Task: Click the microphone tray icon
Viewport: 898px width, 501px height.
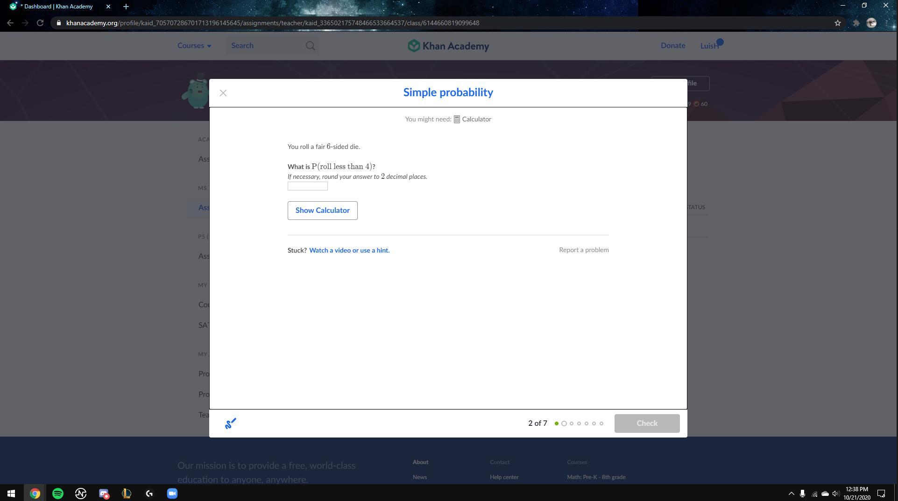Action: 803,494
